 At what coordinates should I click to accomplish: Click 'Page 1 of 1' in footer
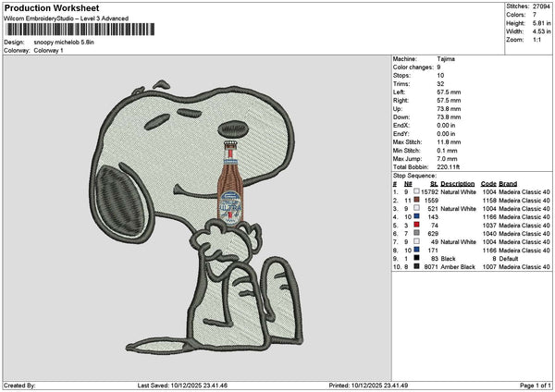[536, 386]
